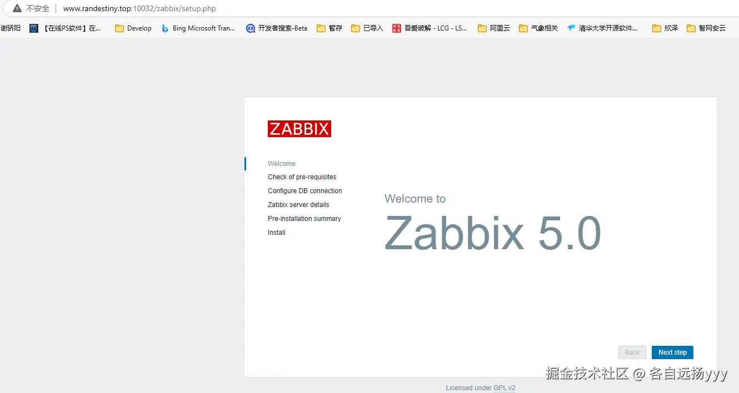Image resolution: width=739 pixels, height=393 pixels.
Task: Click the Next step button
Action: click(x=672, y=352)
